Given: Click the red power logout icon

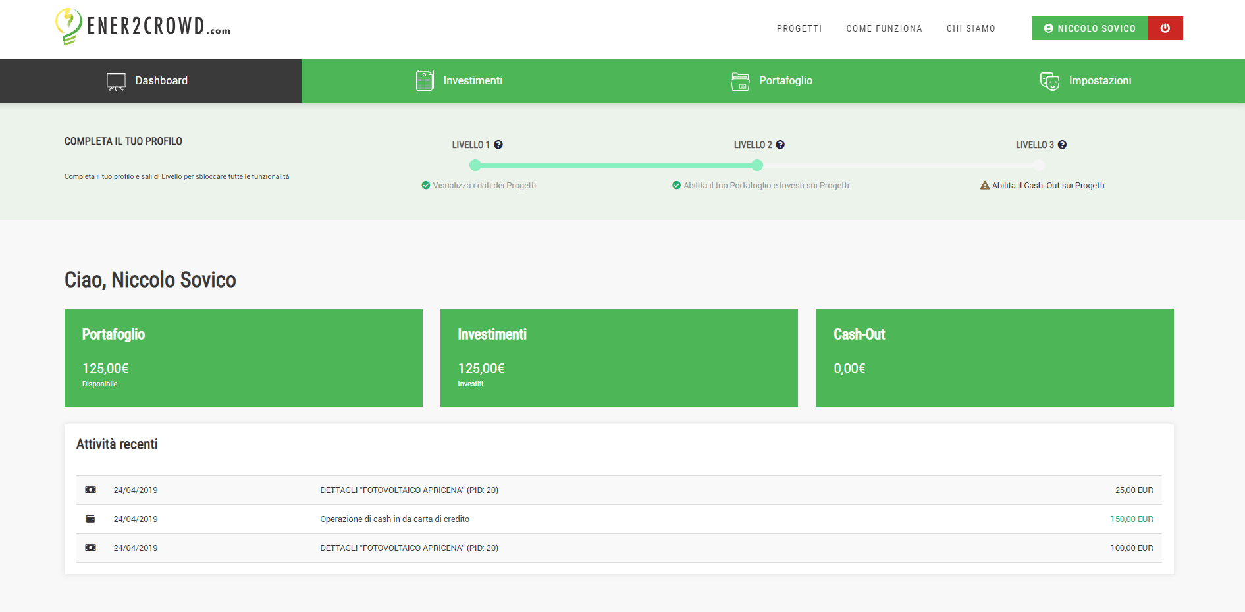Looking at the screenshot, I should [1165, 28].
